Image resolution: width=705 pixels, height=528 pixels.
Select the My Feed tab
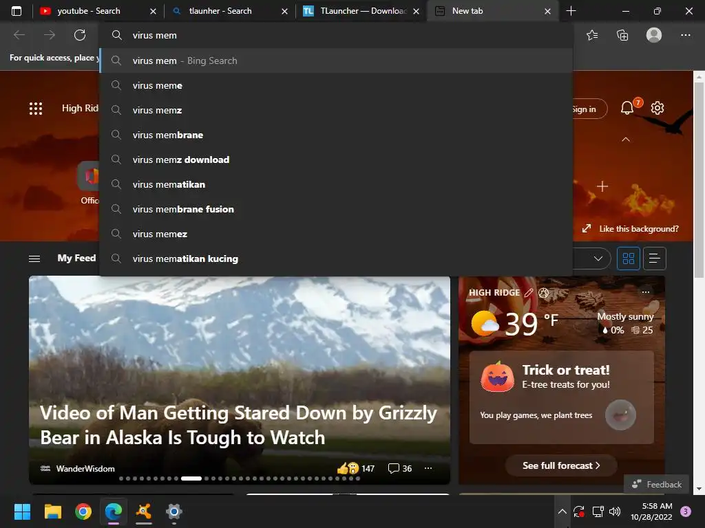coord(76,258)
